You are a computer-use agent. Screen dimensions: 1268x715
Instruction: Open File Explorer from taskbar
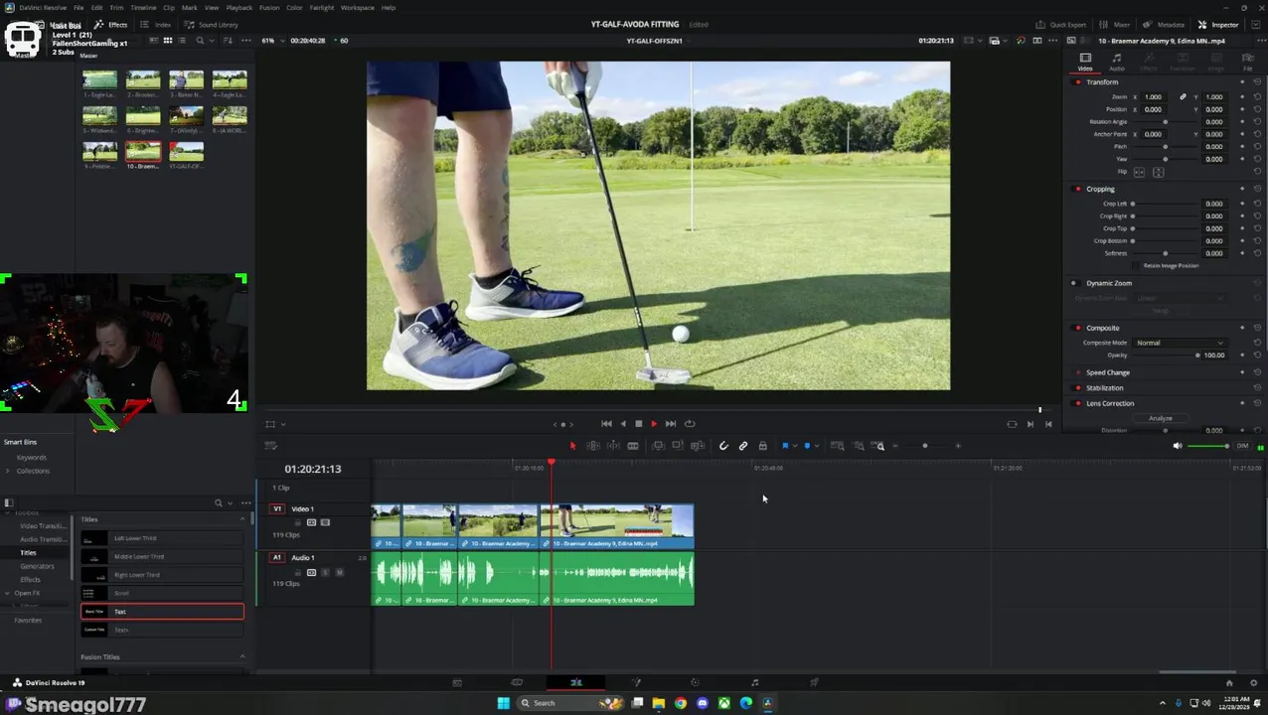pos(658,703)
